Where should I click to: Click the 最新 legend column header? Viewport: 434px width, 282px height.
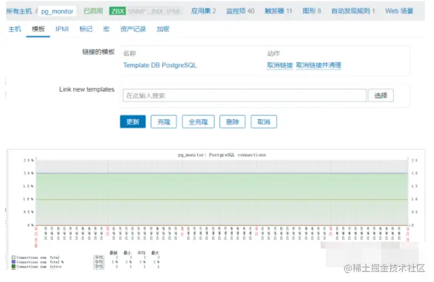click(x=113, y=253)
